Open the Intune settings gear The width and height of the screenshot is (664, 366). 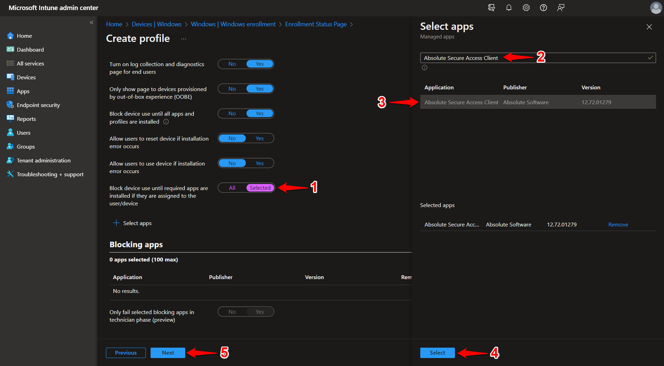526,7
